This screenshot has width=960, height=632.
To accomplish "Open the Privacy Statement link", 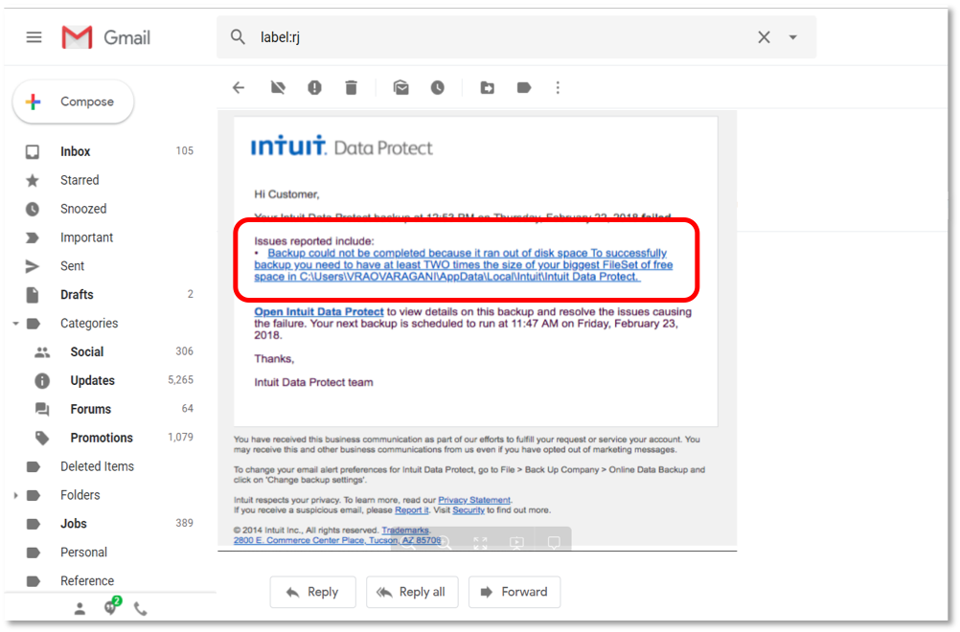I will click(x=474, y=500).
